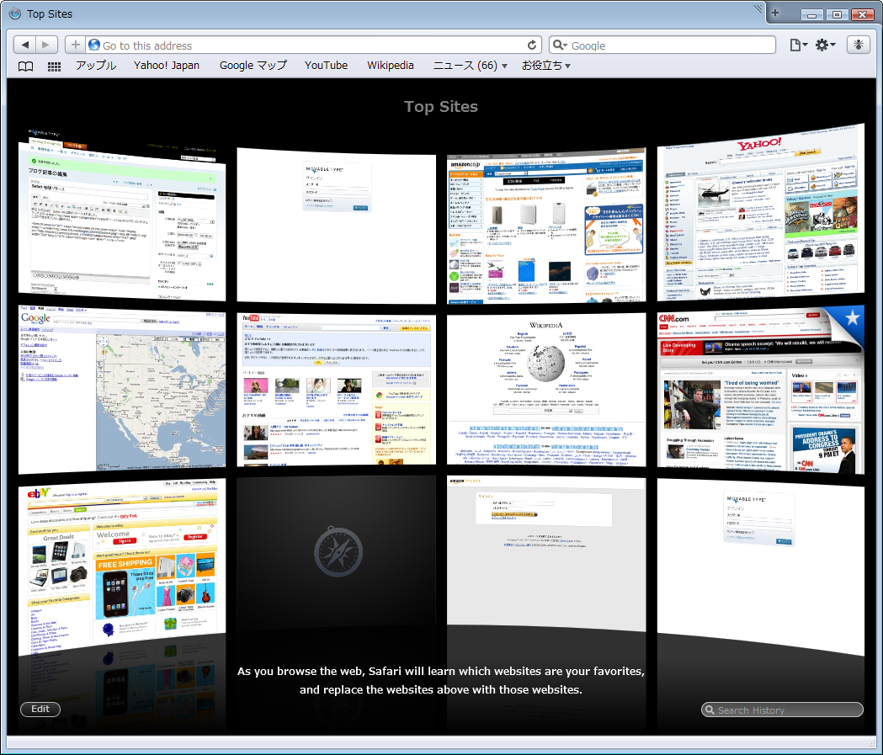The width and height of the screenshot is (883, 755).
Task: Open the Yahoo! Japan bookmark
Action: [x=166, y=66]
